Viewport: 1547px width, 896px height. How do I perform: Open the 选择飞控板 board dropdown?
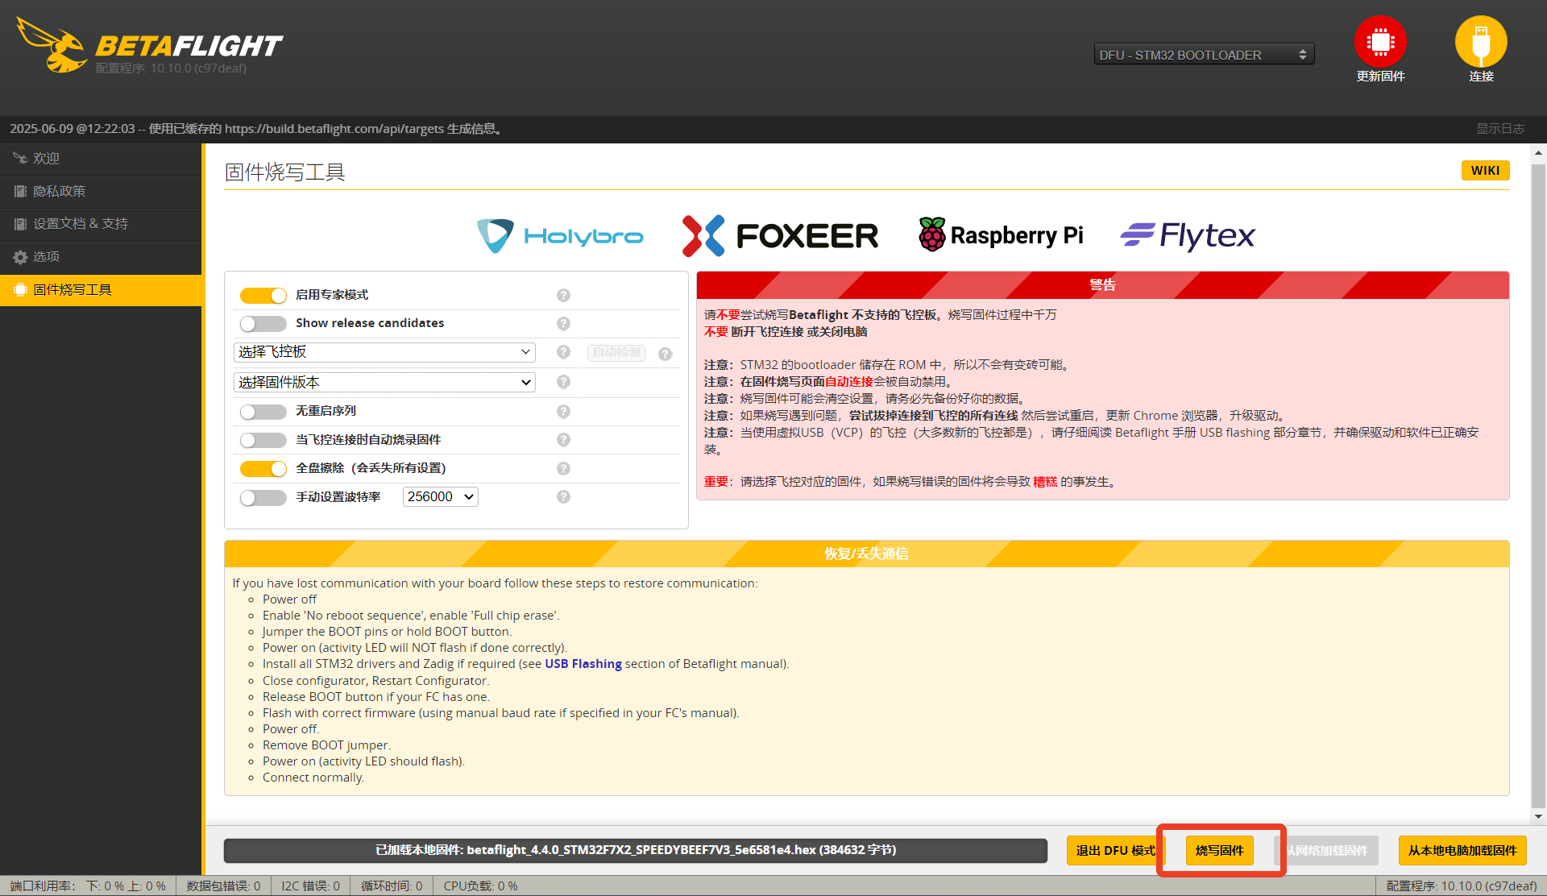[x=384, y=352]
